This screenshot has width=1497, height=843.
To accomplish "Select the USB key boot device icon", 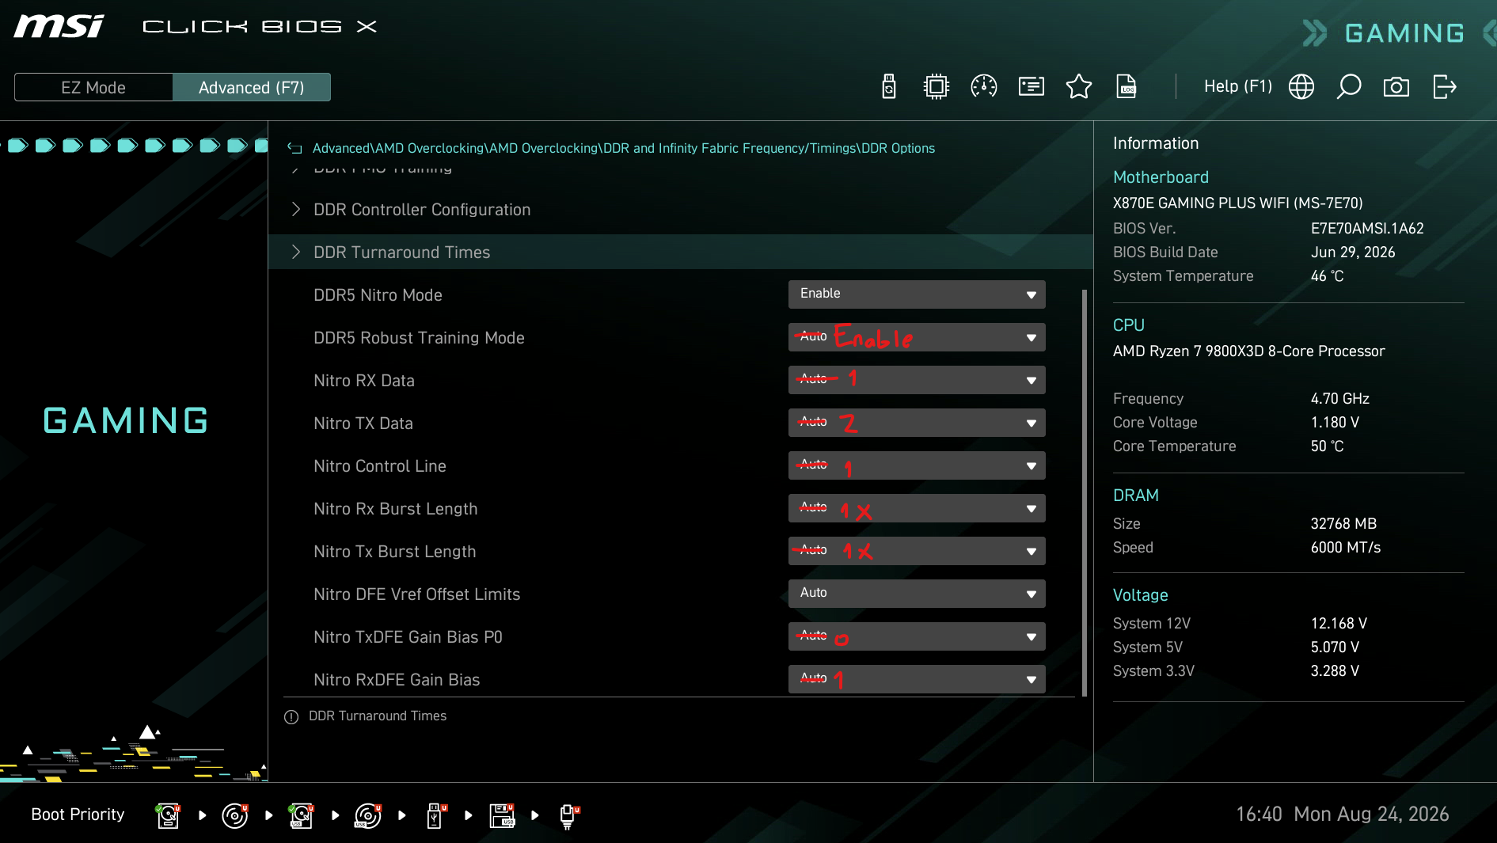I will [x=435, y=815].
